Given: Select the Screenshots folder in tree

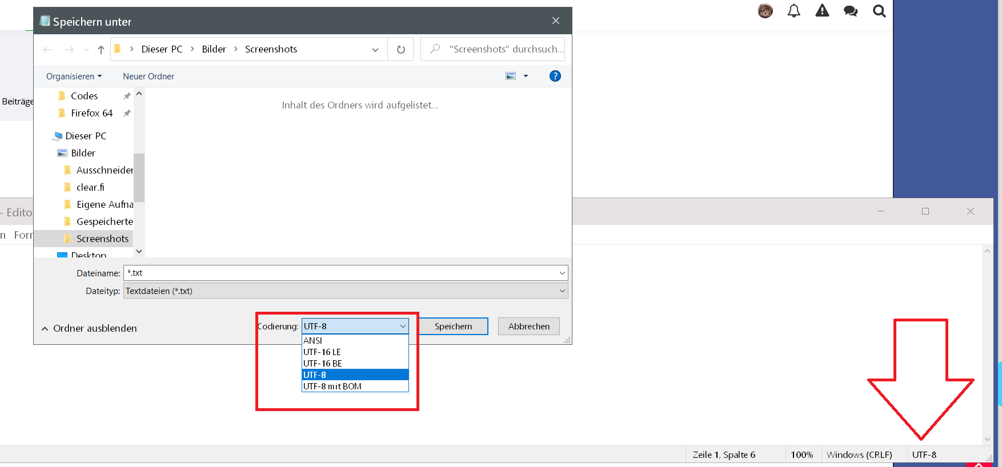Looking at the screenshot, I should pos(102,239).
